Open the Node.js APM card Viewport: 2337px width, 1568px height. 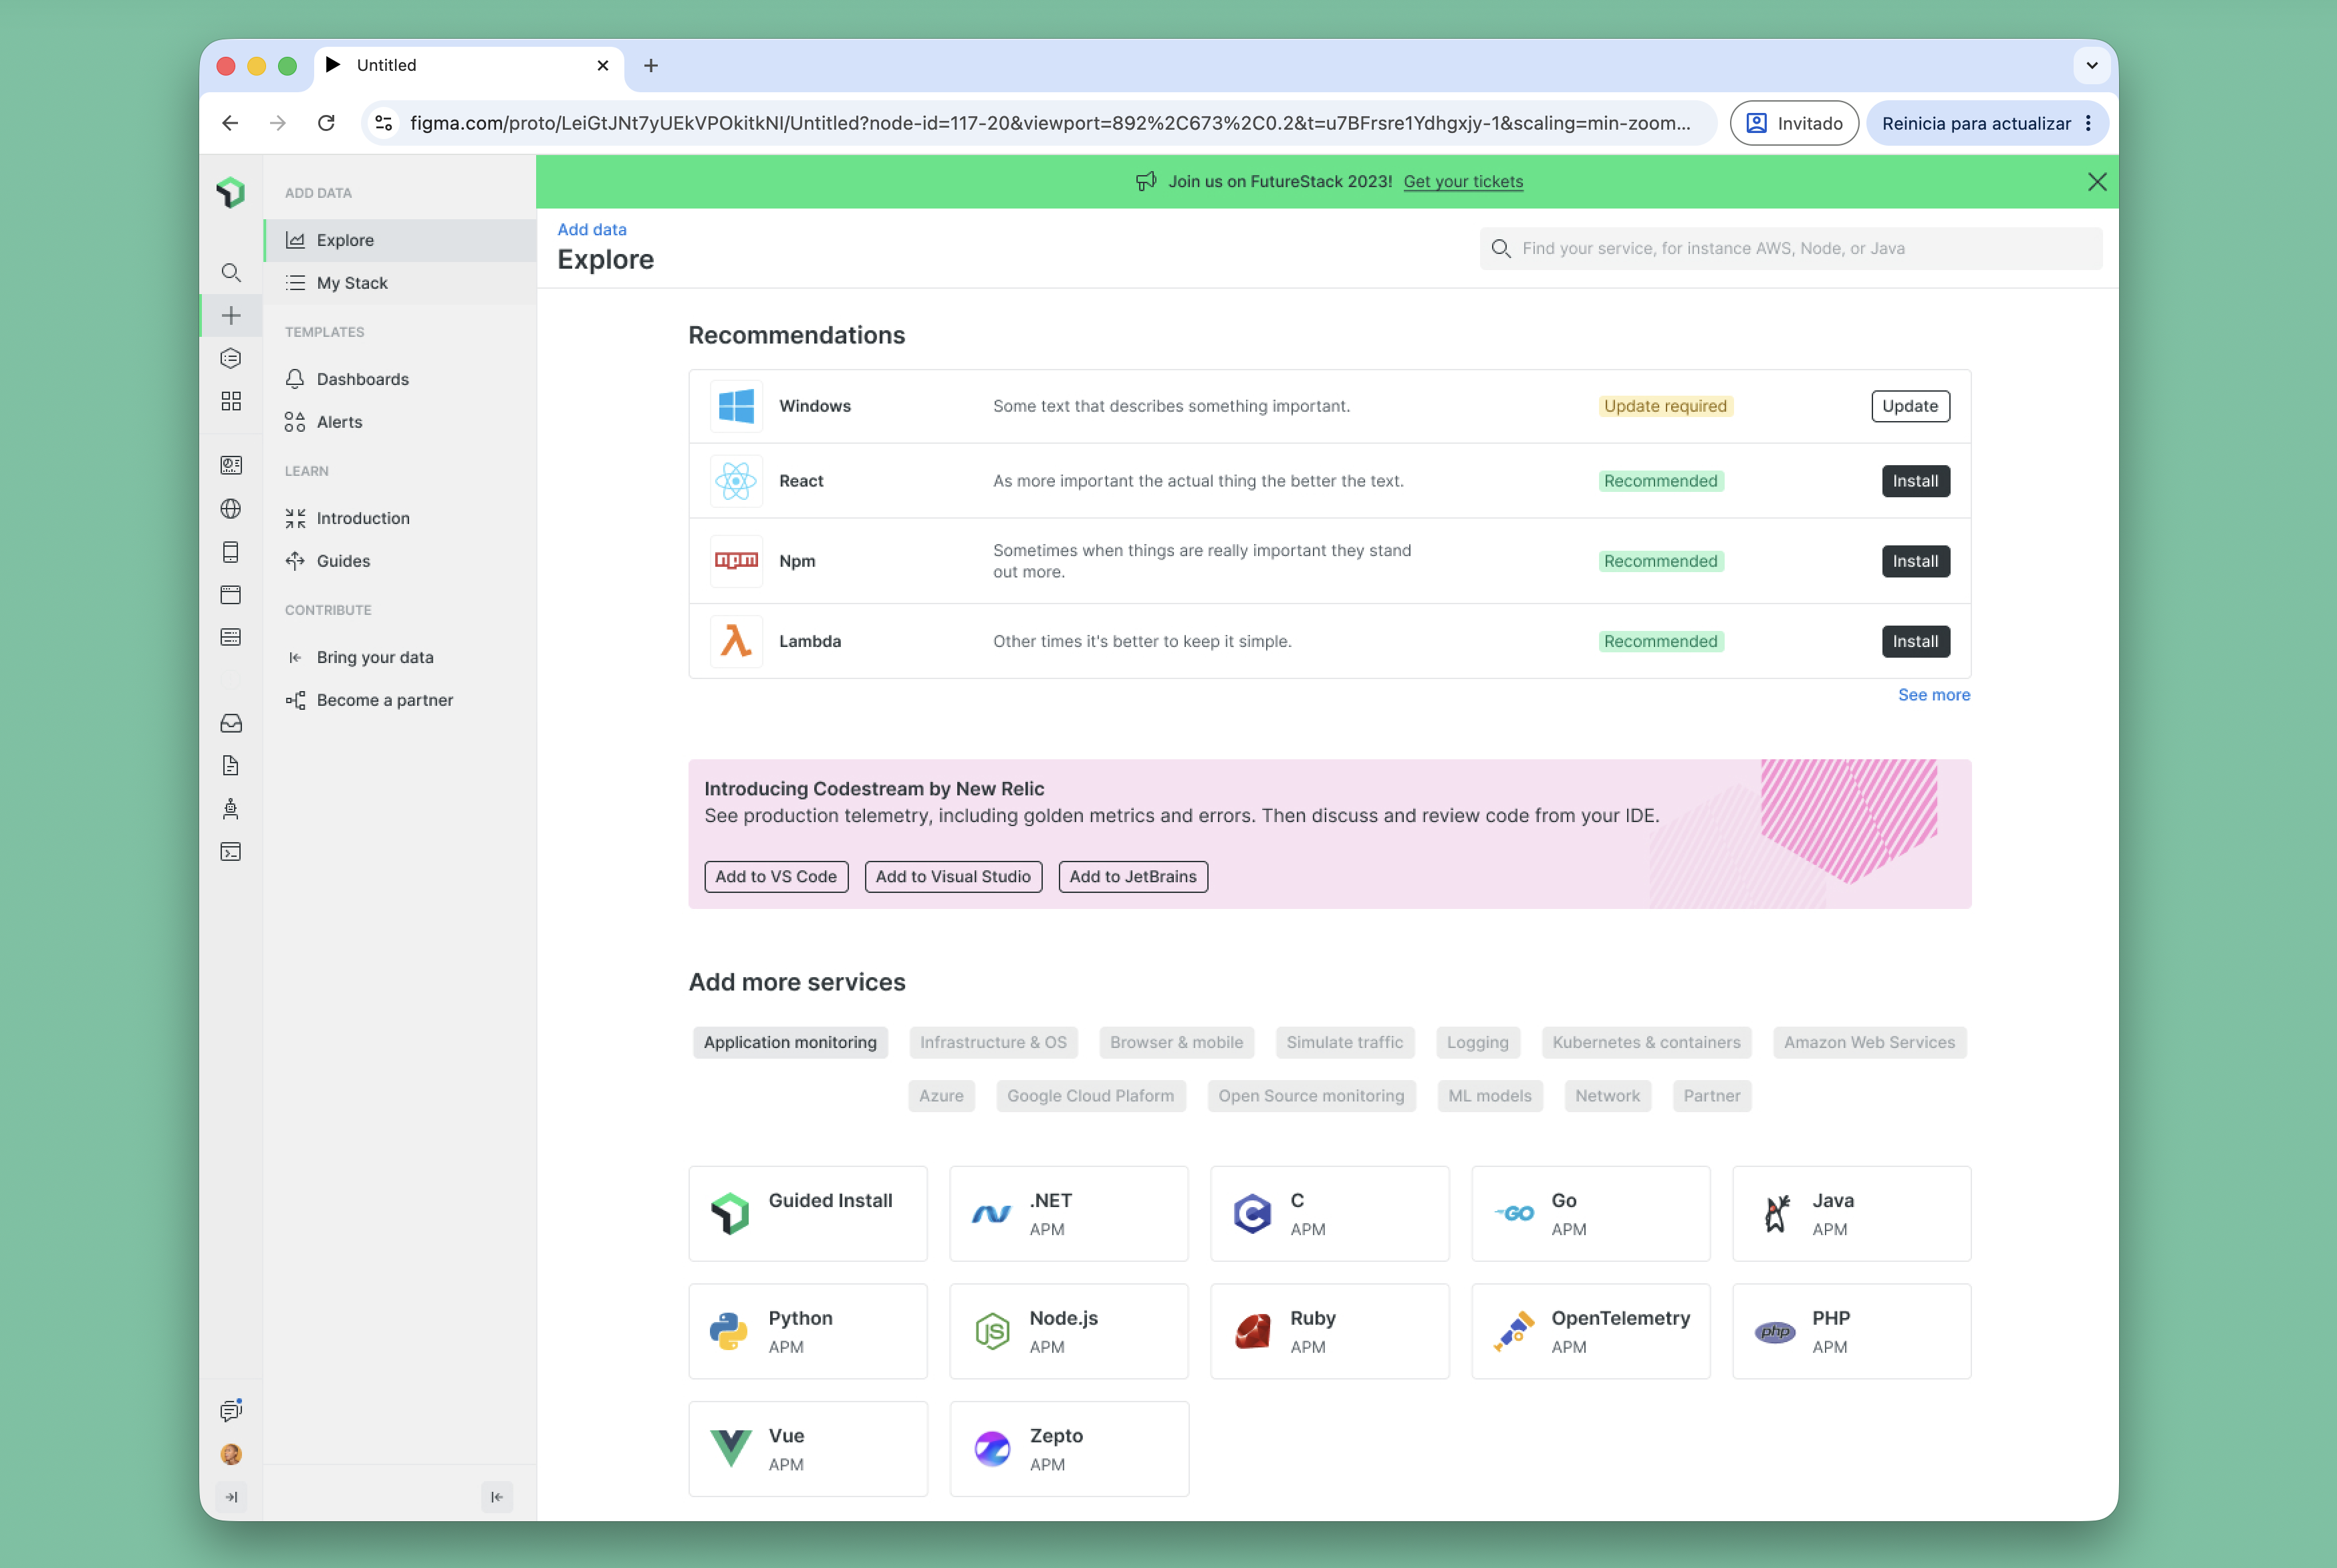pos(1069,1331)
